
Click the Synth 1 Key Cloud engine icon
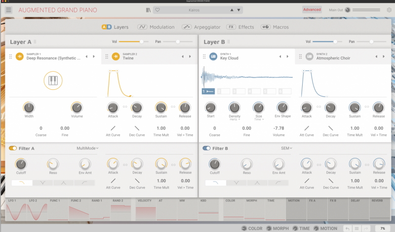click(213, 56)
